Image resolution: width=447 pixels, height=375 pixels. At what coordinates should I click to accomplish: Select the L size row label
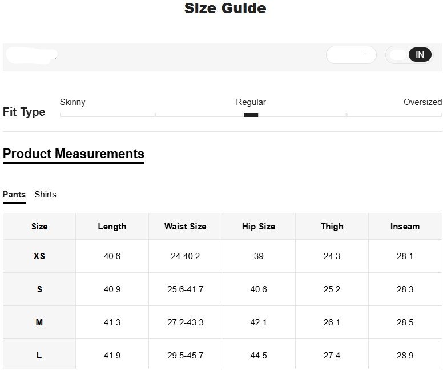pos(39,356)
